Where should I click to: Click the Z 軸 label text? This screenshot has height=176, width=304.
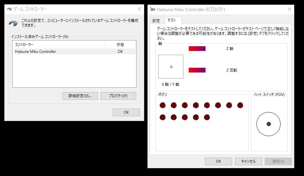click(x=230, y=49)
